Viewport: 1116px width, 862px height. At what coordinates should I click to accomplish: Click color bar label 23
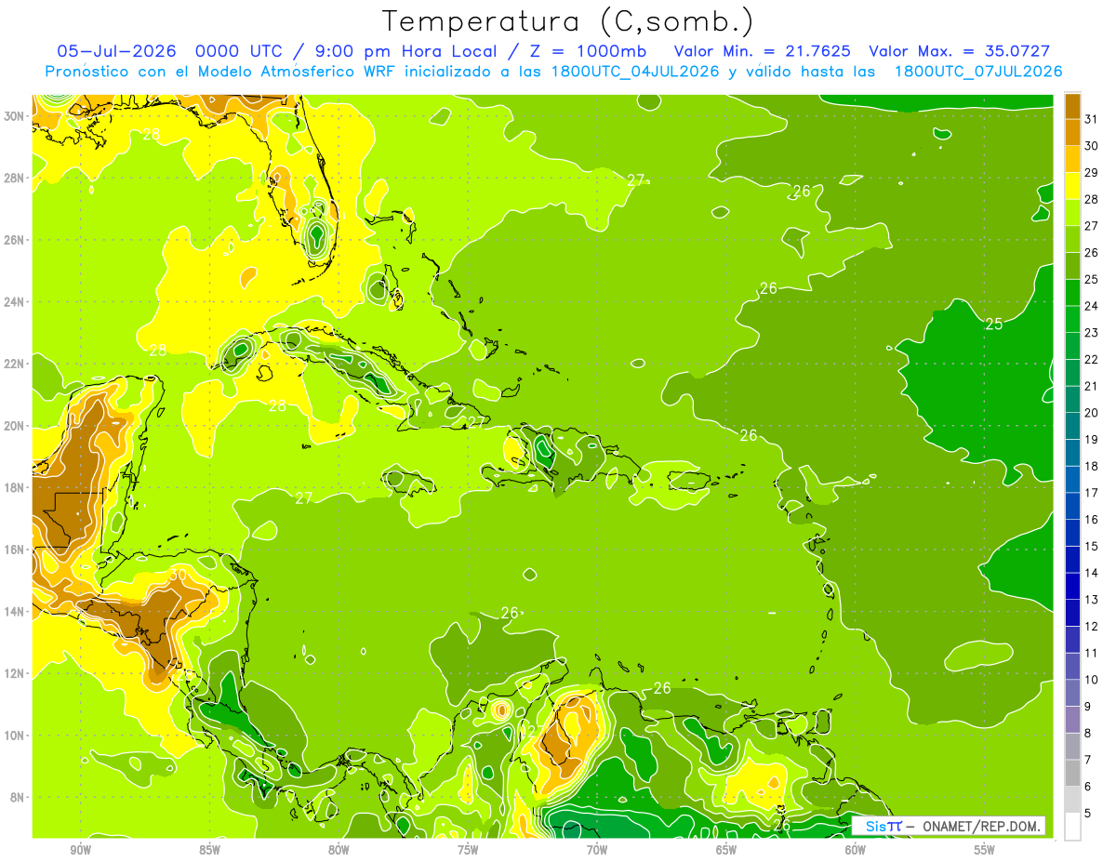point(1092,333)
